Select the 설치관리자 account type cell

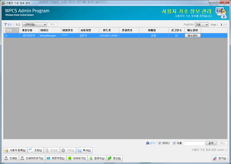(x=29, y=36)
